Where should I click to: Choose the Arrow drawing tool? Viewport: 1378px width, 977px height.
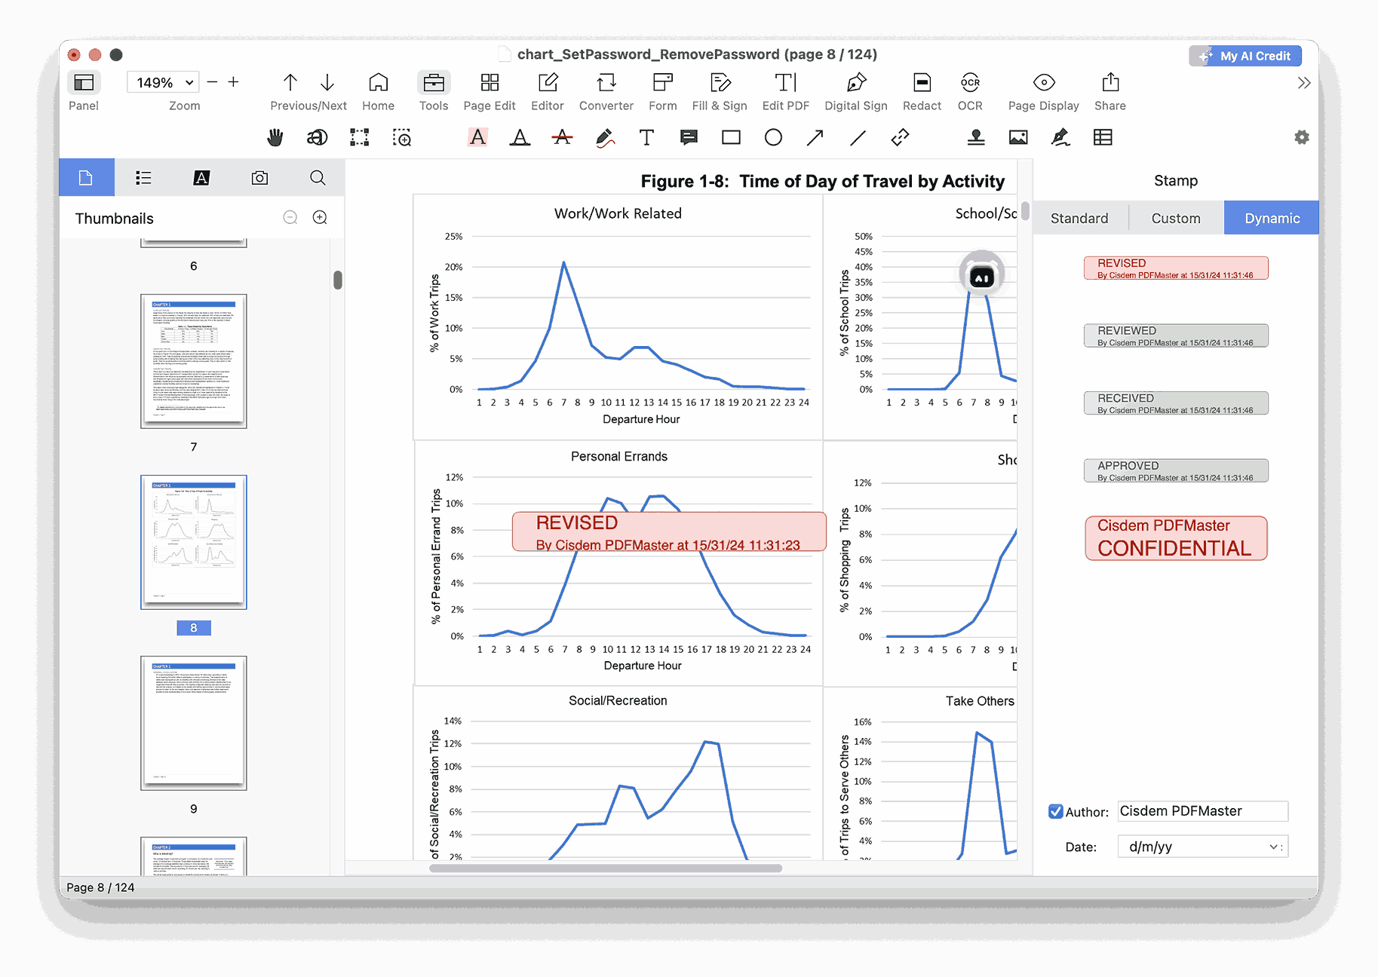point(815,137)
